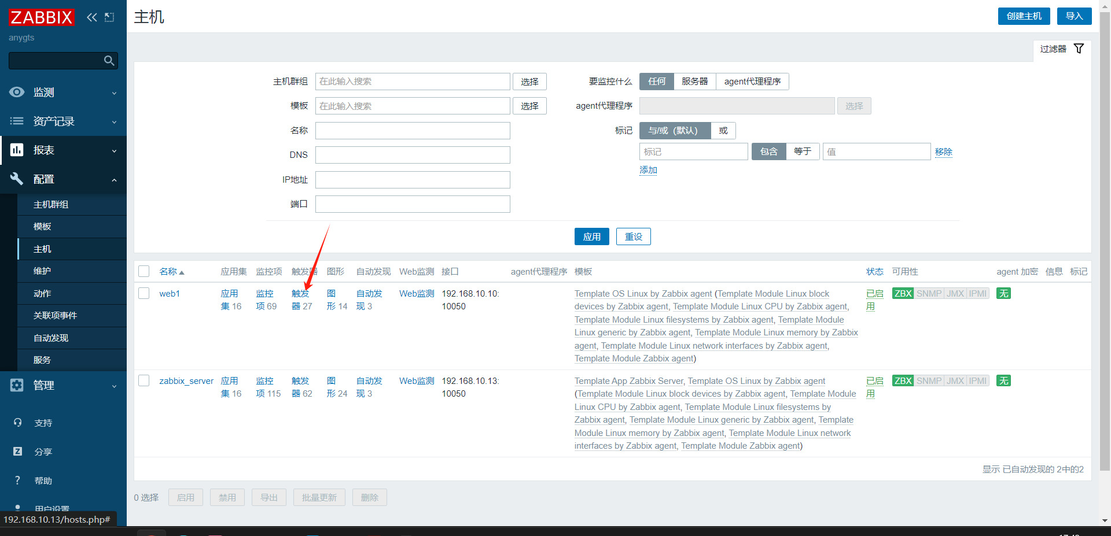Click the sidebar hide toggle icon
Viewport: 1111px width, 536px height.
pos(109,17)
